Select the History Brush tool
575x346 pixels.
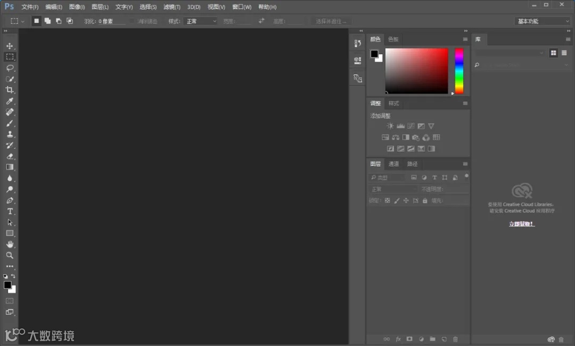point(10,145)
